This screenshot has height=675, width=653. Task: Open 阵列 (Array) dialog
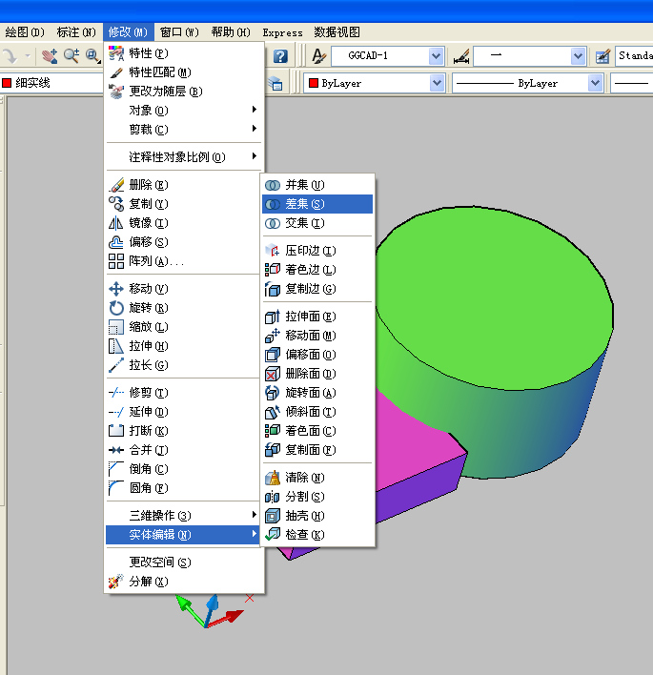click(184, 261)
